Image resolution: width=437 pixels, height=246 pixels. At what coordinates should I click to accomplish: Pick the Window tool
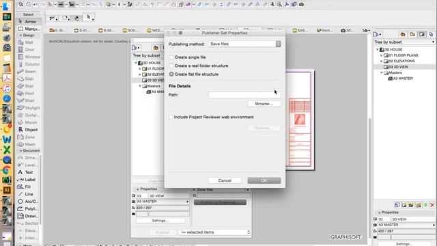(29, 57)
